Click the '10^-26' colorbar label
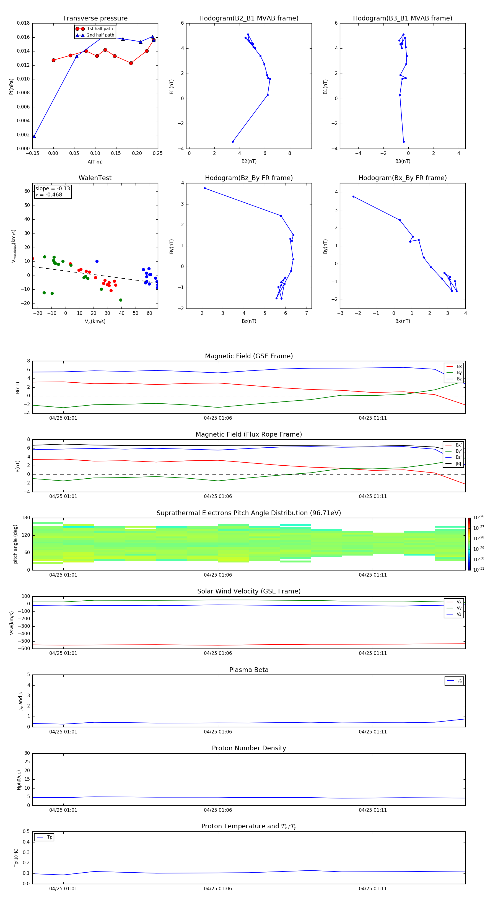This screenshot has width=498, height=913. coord(479,517)
